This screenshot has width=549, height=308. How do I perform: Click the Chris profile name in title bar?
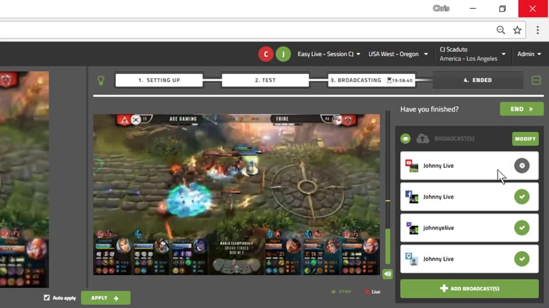click(441, 8)
